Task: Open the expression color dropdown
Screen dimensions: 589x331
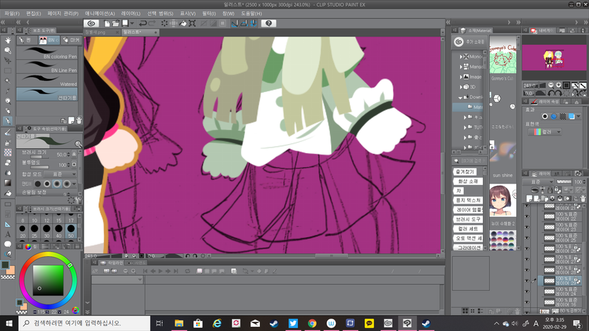Action: tap(544, 132)
